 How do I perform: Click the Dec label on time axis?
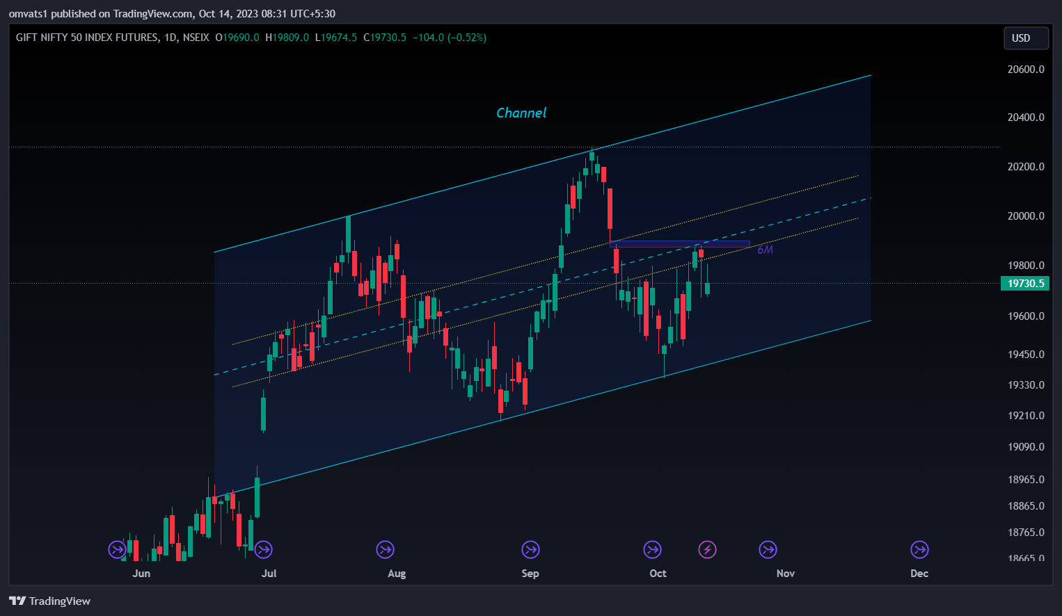(919, 574)
